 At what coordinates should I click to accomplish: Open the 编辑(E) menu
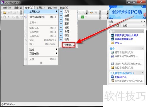[18, 8]
